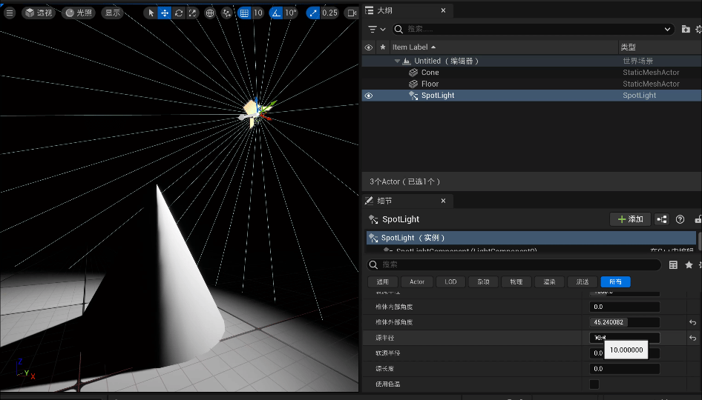Activate the Translate move tool
Image resolution: width=702 pixels, height=400 pixels.
point(165,13)
